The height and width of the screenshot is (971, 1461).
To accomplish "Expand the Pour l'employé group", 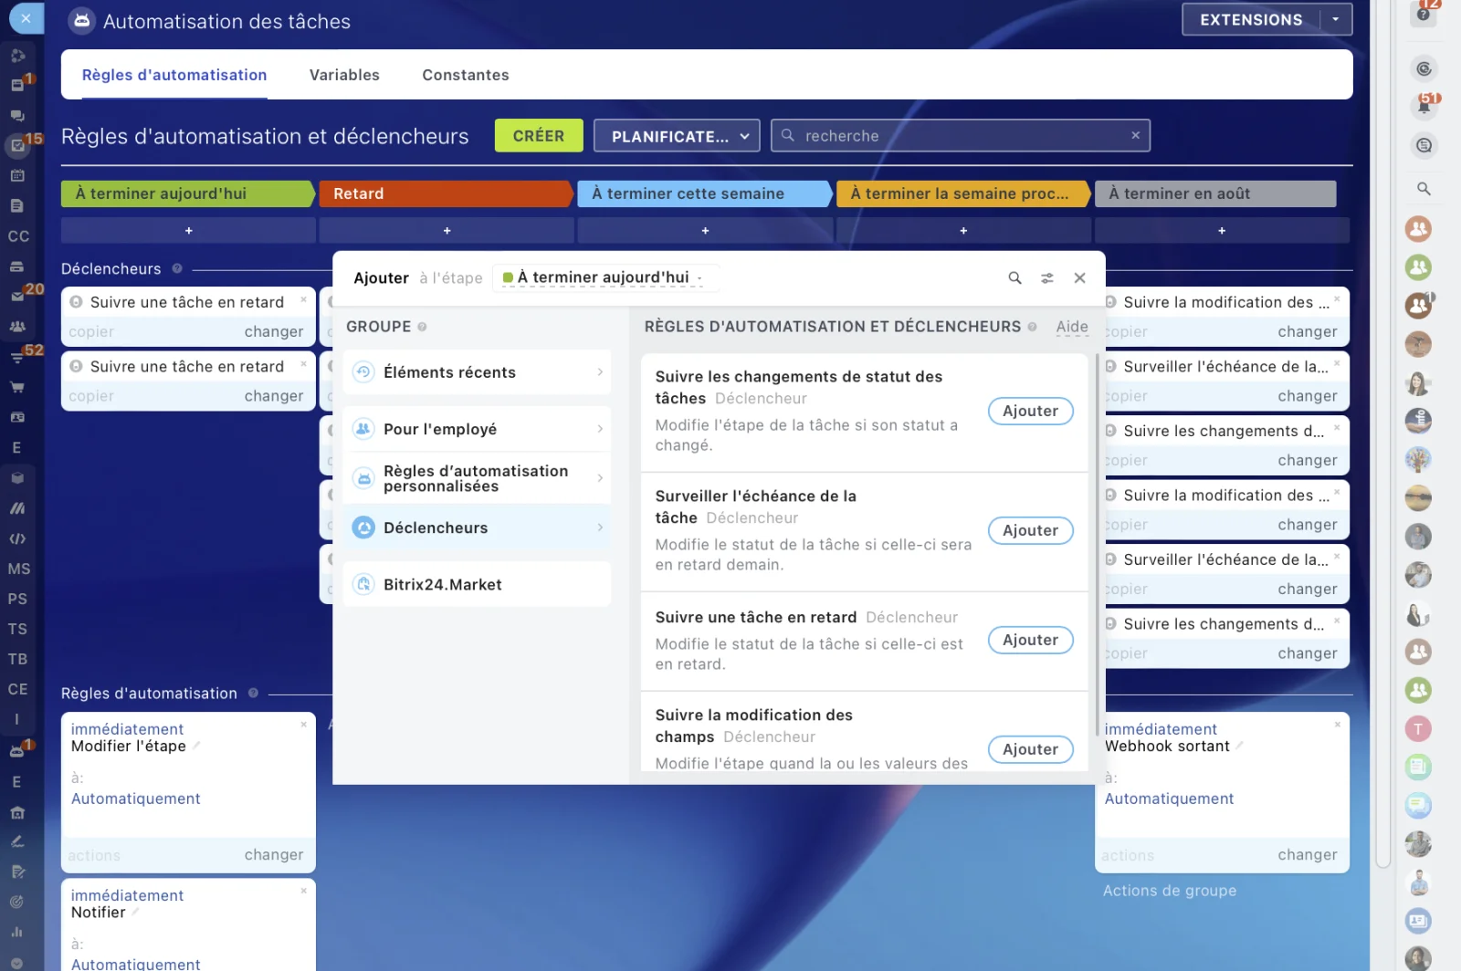I will [477, 429].
